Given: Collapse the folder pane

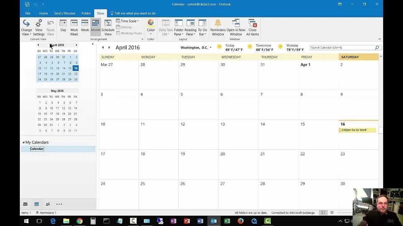Looking at the screenshot, I should (93, 44).
